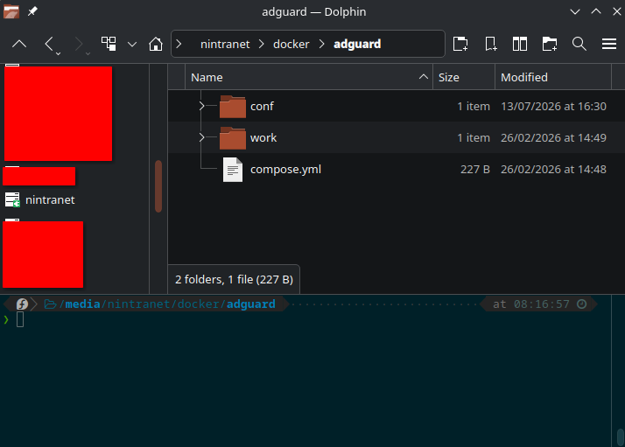This screenshot has width=625, height=447.
Task: Open the hamburger menu
Action: tap(609, 44)
